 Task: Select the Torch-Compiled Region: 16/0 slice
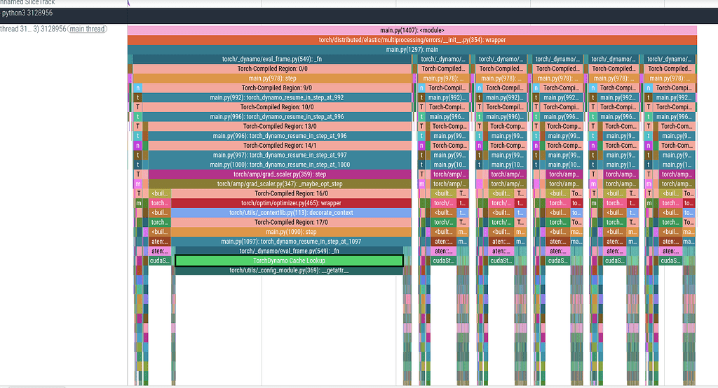(x=291, y=193)
